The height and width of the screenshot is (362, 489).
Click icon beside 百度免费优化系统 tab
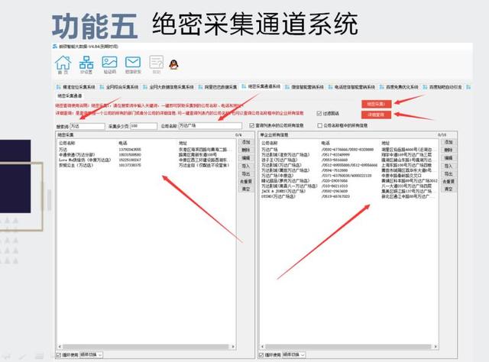pos(382,87)
